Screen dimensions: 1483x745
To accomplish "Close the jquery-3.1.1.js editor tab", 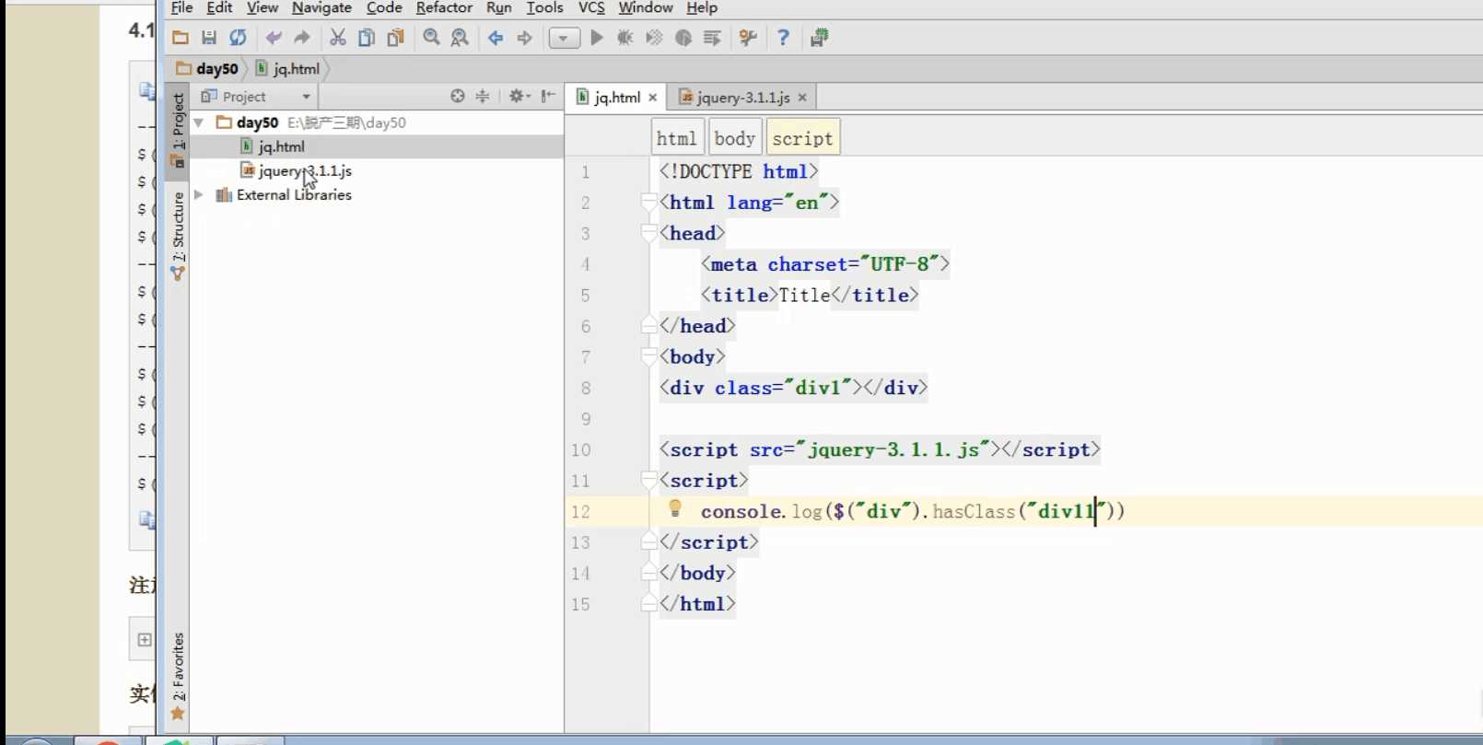I will [x=802, y=98].
